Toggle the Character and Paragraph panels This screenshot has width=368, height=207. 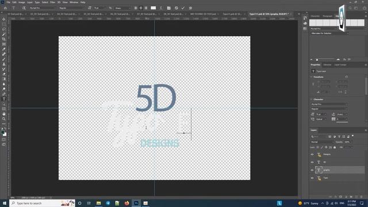[x=168, y=8]
